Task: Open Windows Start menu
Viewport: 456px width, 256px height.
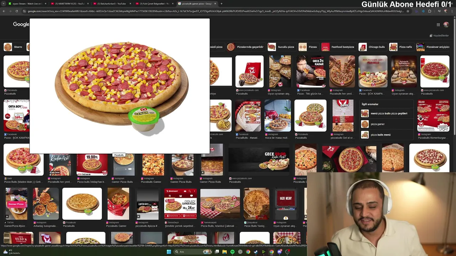Action: pyautogui.click(x=169, y=252)
